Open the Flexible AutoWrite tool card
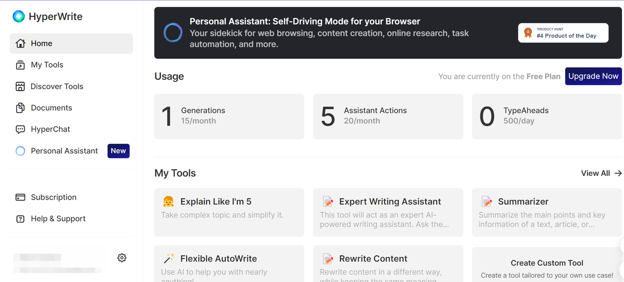 coord(229,263)
